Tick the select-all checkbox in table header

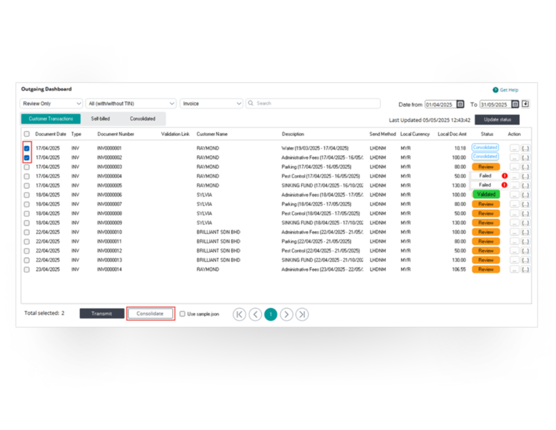[27, 134]
